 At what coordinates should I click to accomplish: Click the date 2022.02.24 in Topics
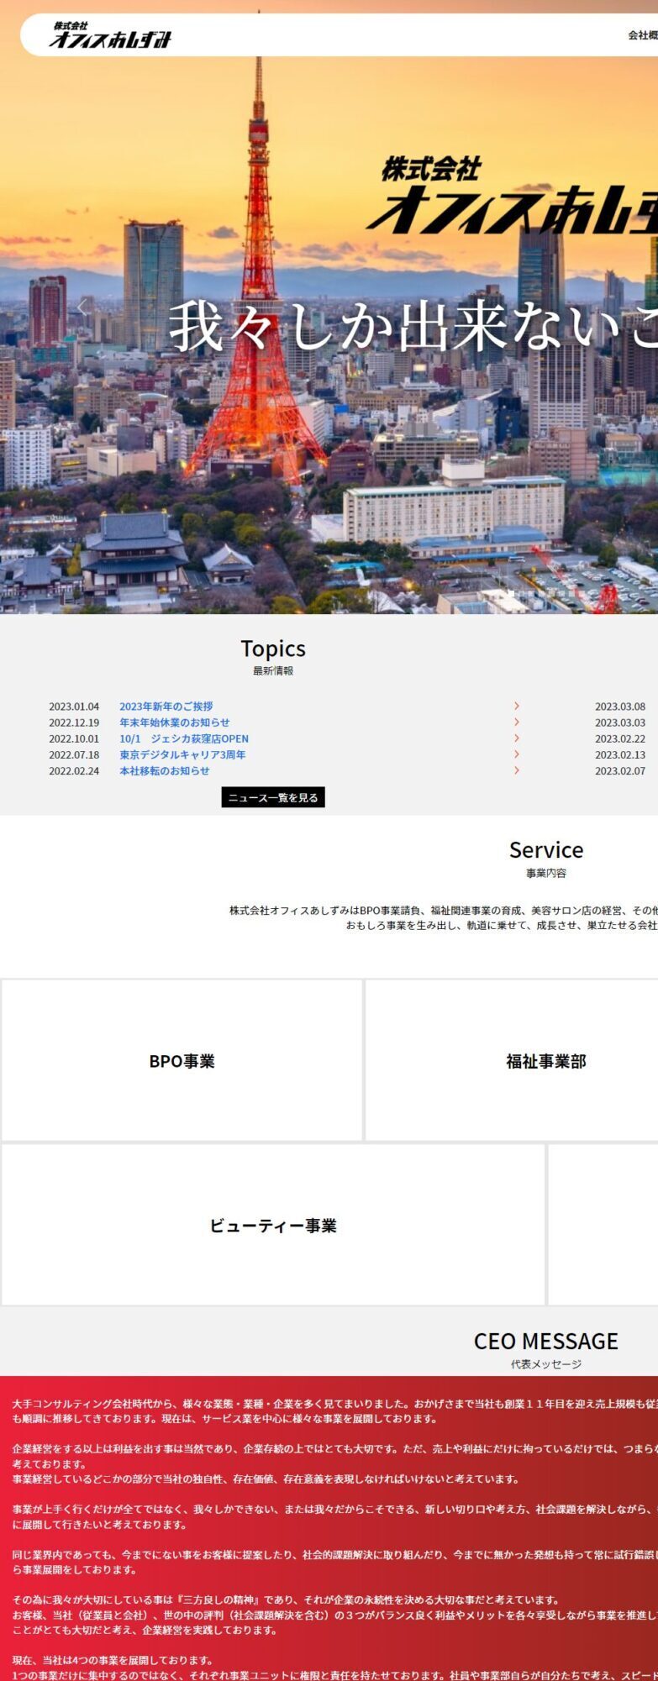coord(74,770)
